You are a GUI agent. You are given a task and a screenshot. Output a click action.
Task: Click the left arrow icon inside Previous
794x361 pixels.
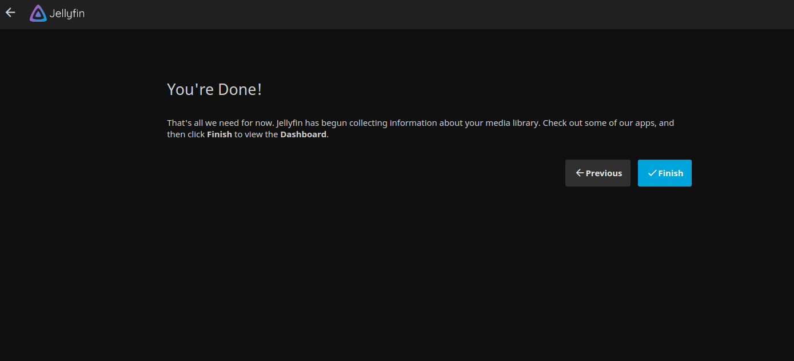coord(579,173)
